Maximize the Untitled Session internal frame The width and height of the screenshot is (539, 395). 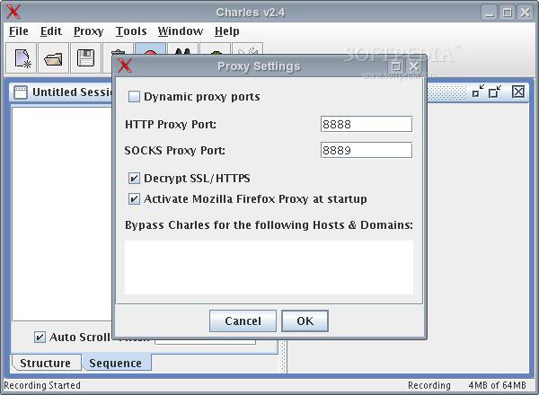495,92
